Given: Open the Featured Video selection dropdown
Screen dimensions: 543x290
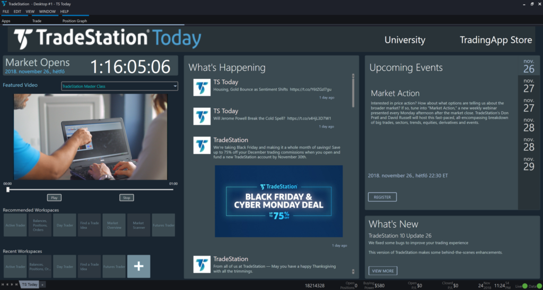Looking at the screenshot, I should pos(175,86).
